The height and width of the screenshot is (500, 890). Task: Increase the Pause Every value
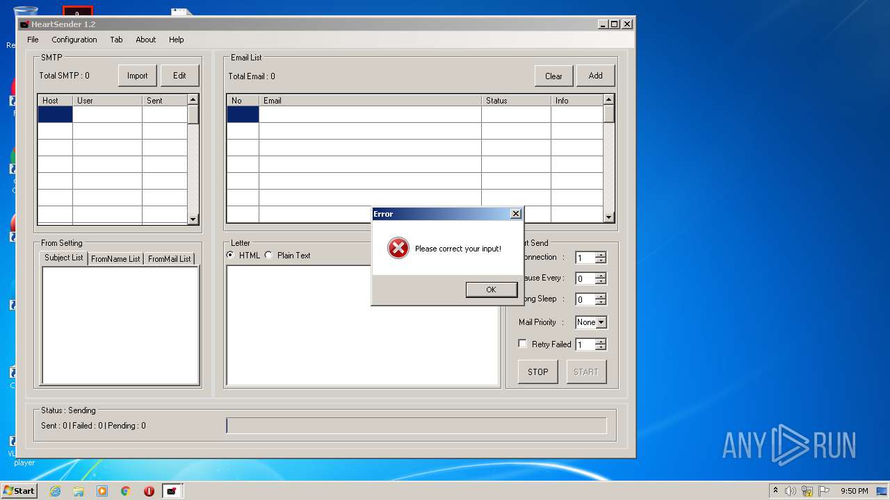tap(601, 275)
